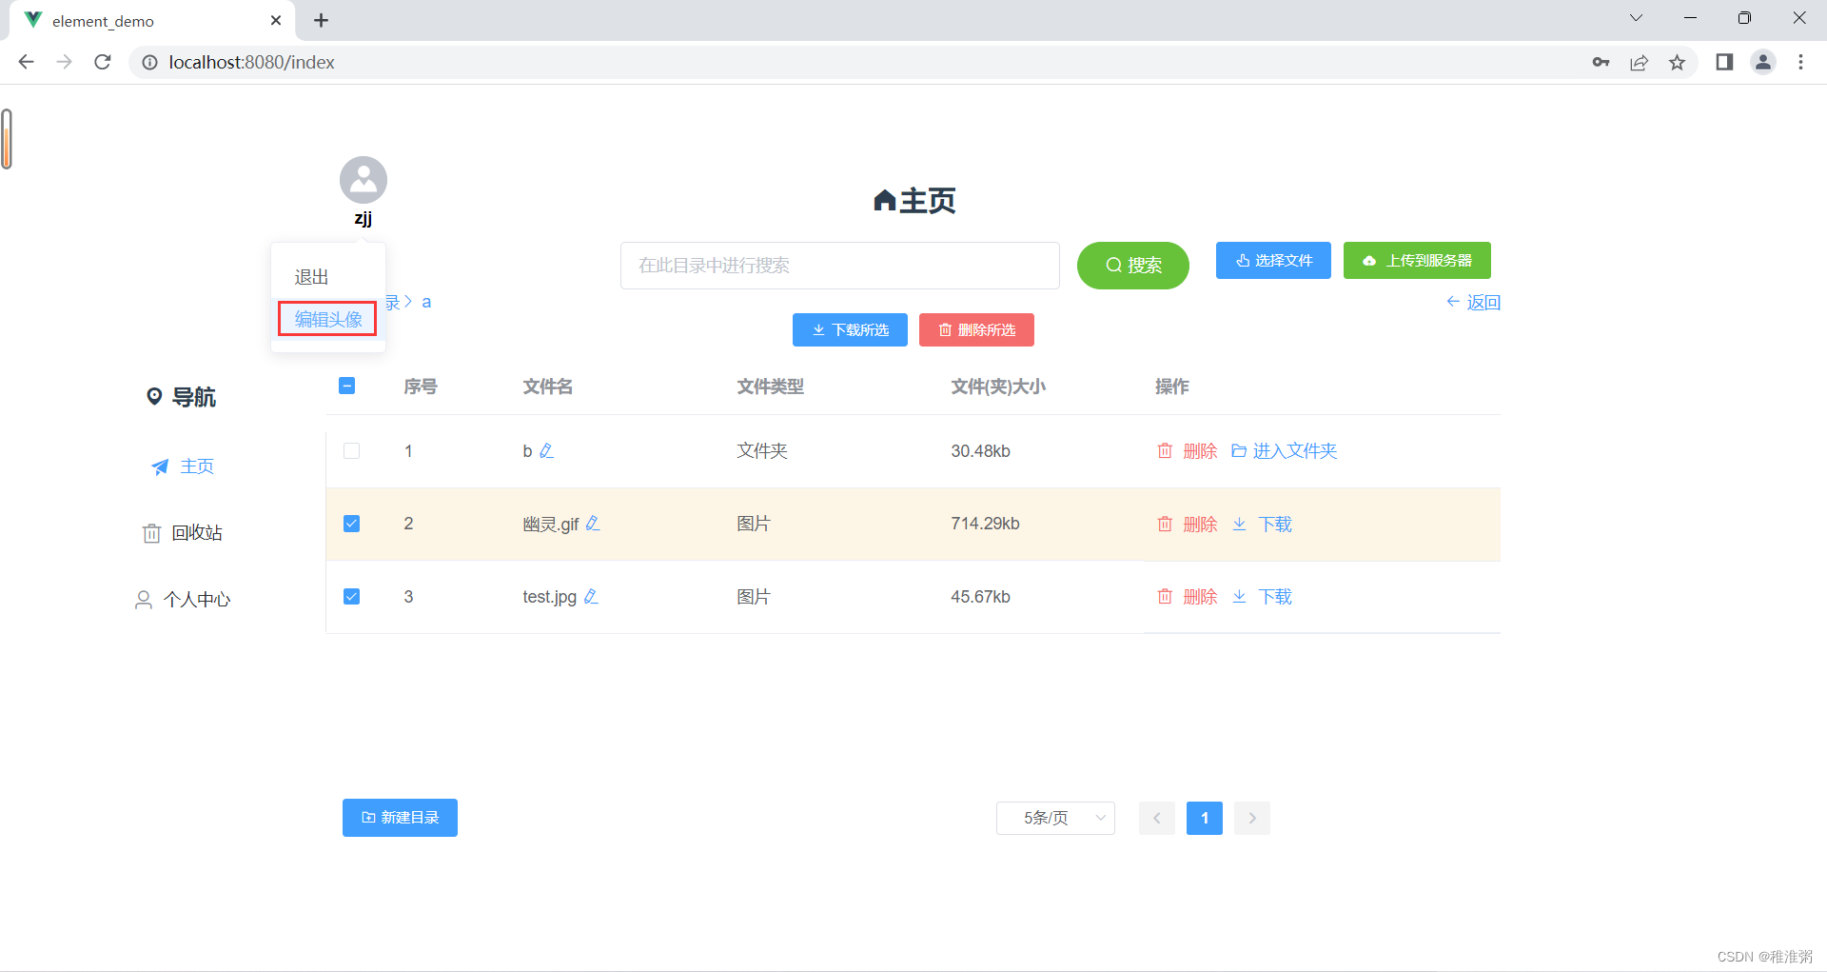Open the browser tab search chevron
Screen dimensions: 1827x972
tap(1636, 17)
